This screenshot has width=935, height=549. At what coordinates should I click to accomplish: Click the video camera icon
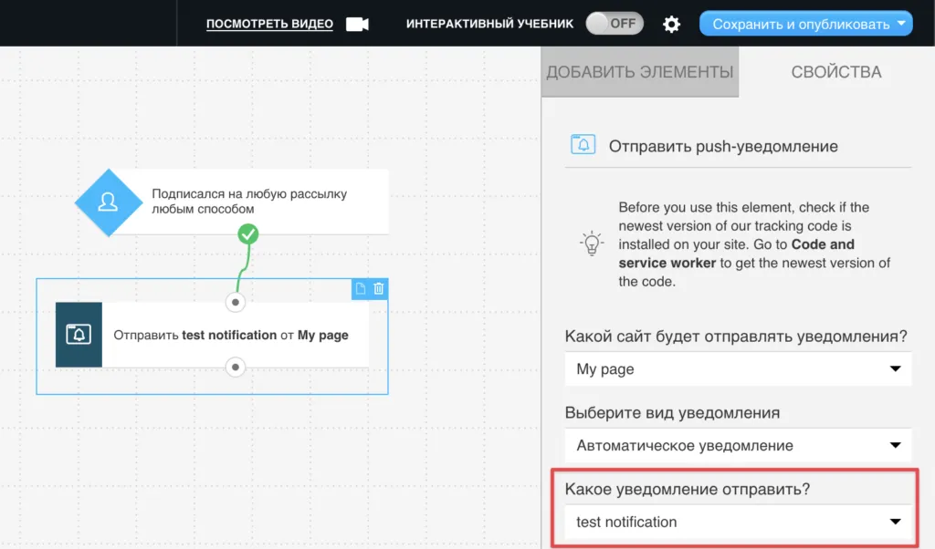(x=357, y=24)
